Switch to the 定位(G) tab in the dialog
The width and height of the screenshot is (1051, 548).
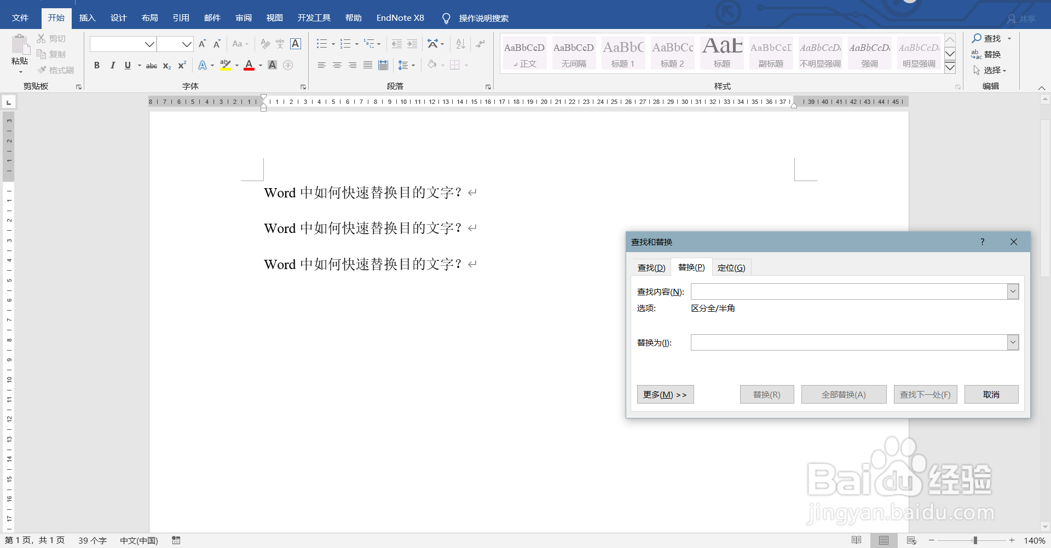click(731, 267)
